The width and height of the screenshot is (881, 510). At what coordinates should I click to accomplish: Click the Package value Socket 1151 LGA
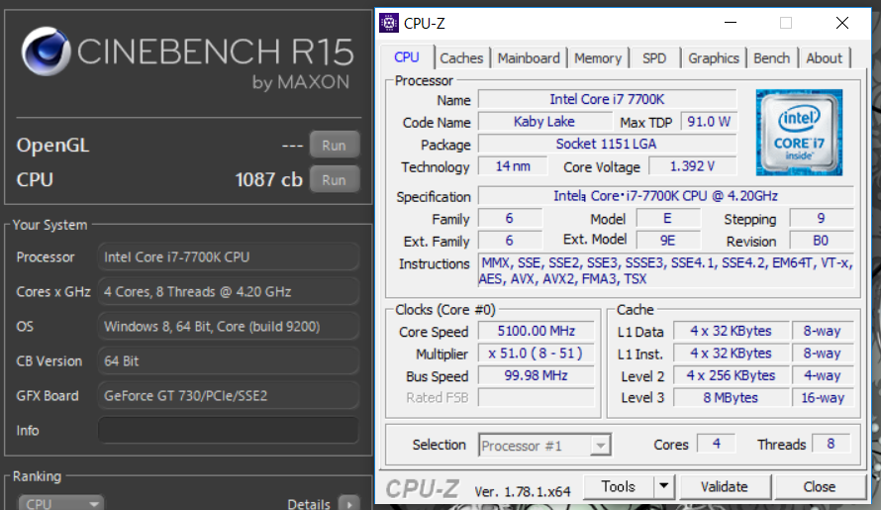[x=607, y=144]
